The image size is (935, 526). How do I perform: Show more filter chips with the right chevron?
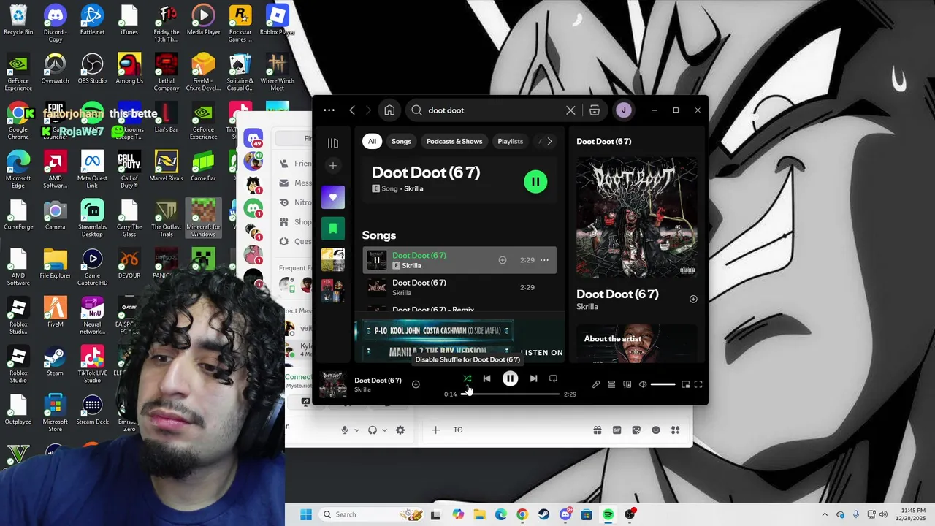tap(549, 141)
